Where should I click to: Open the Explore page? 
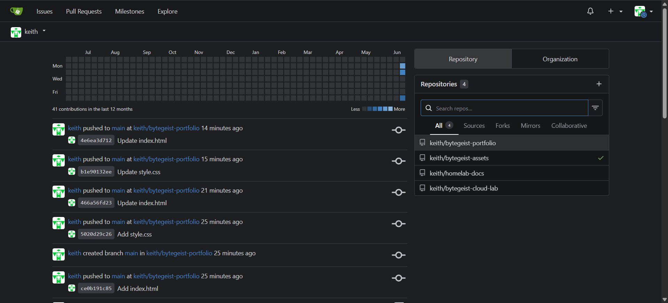click(x=167, y=11)
